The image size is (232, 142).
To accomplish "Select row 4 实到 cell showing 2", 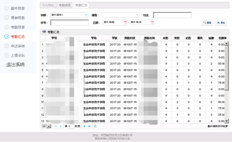I will click(177, 64).
